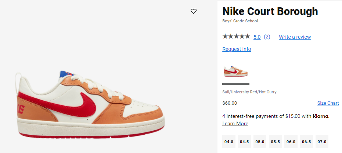Click the Sail/University Red/Hot Curry color label
This screenshot has height=153, width=342.
pos(249,92)
